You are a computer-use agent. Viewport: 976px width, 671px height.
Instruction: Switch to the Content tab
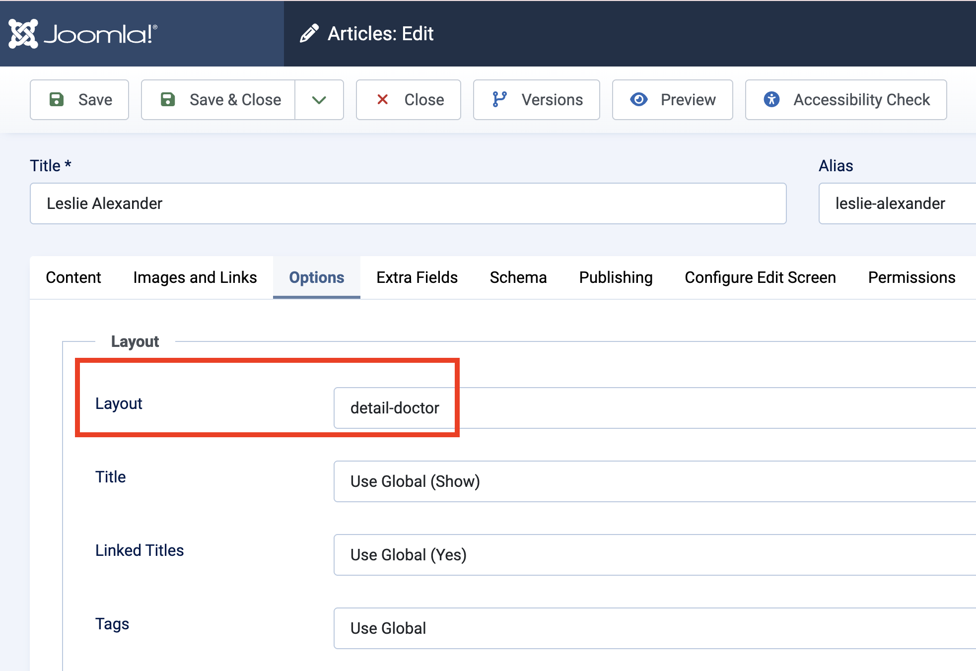pyautogui.click(x=73, y=277)
